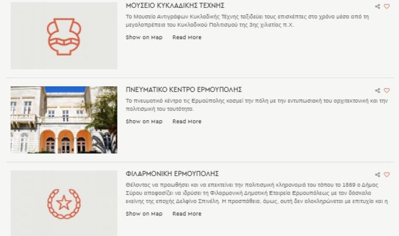Expand Read More for ΠΝΕΥΜΑΤΙΚΟ ΚΕΝΤΡΟ ΕΡΜΟΥΠΟΛΗΣ

187,122
